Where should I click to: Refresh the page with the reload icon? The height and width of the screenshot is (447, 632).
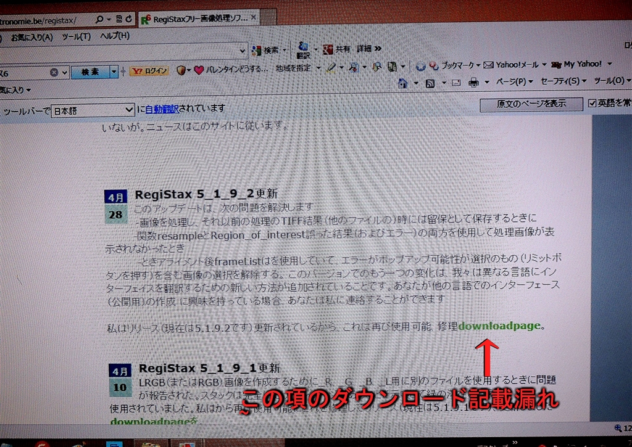pos(128,18)
